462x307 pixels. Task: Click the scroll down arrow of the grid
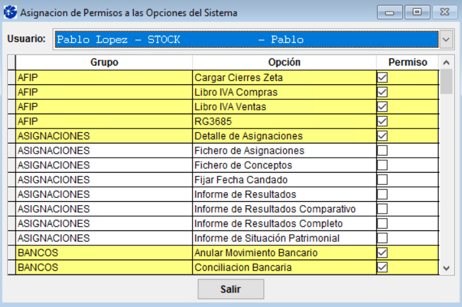pos(446,268)
